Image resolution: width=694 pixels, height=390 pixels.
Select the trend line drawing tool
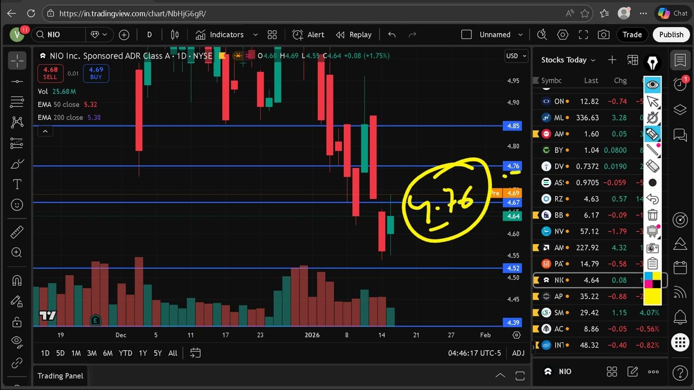click(17, 81)
